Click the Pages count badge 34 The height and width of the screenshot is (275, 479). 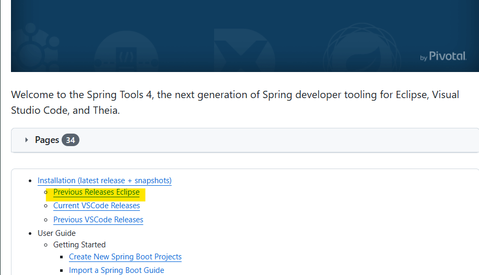tap(71, 140)
